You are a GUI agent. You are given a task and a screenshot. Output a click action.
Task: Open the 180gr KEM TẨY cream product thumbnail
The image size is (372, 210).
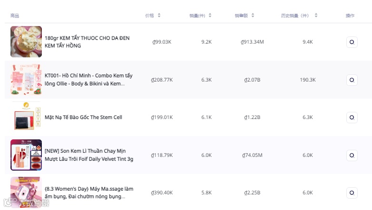click(26, 42)
